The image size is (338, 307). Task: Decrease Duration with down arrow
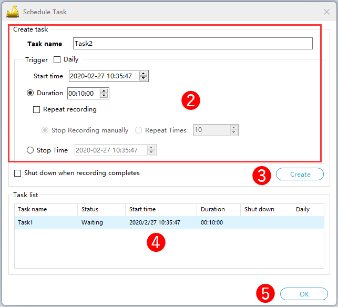(x=104, y=96)
